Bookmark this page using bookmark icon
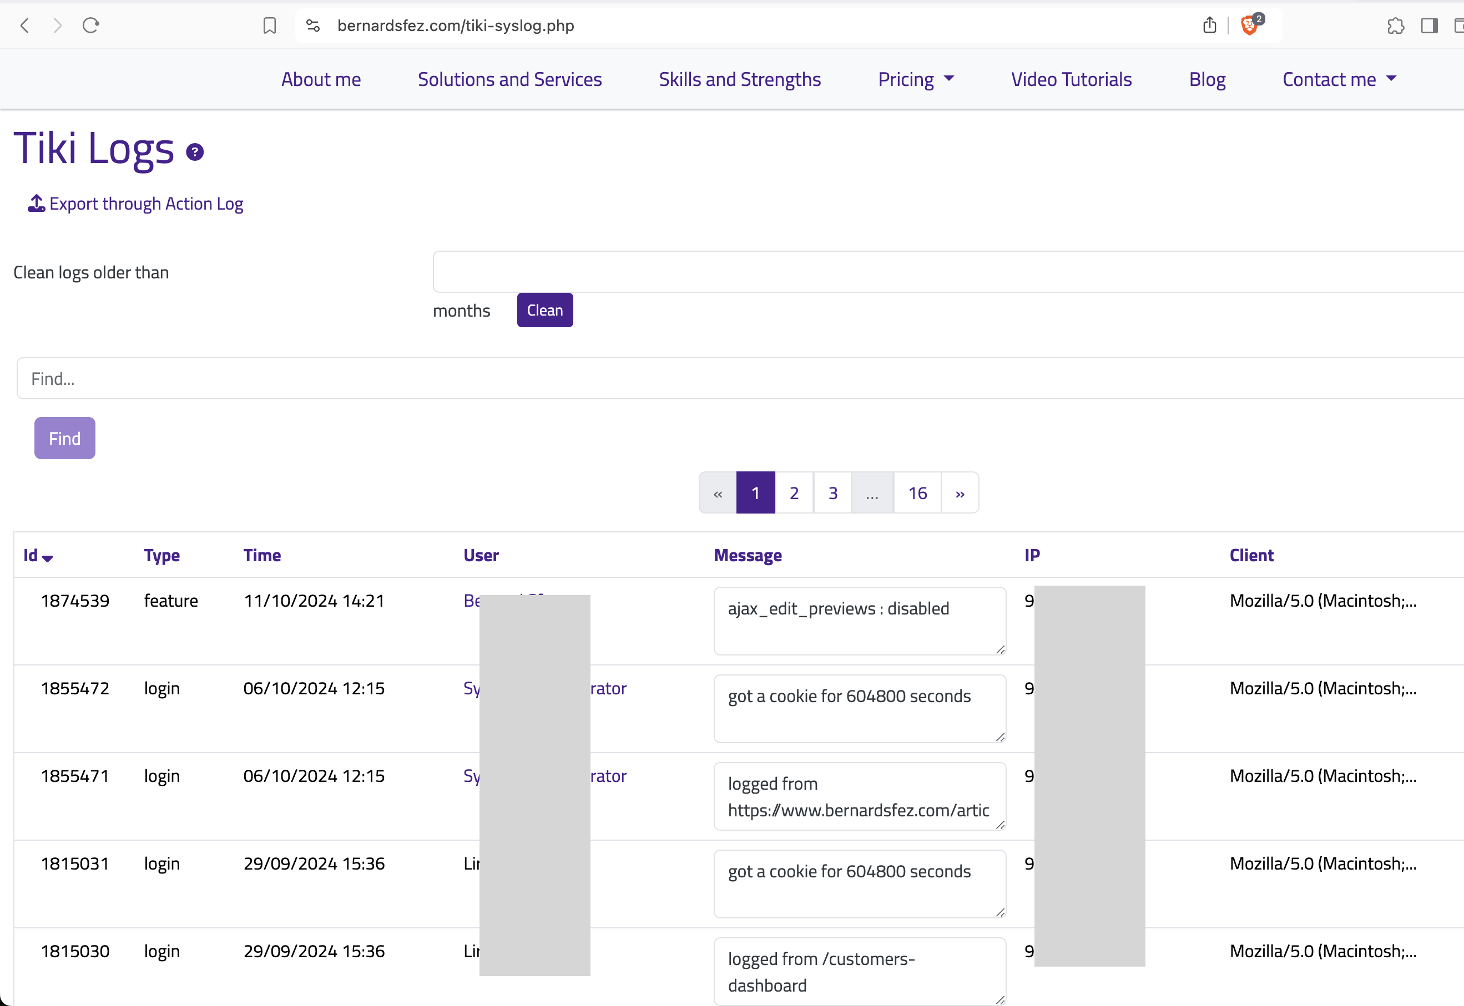Viewport: 1464px width, 1006px height. [x=269, y=25]
